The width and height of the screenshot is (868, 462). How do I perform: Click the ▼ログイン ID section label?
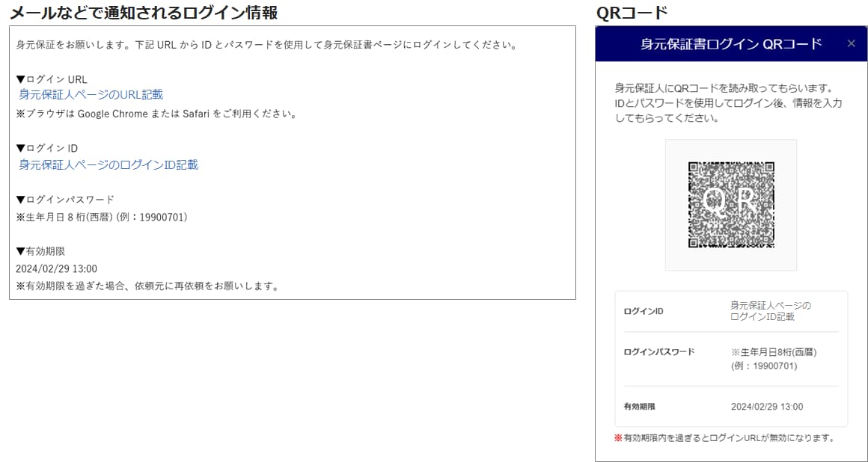pyautogui.click(x=46, y=148)
